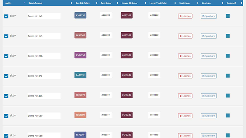Sort by Löschen column header

pos(212,3)
